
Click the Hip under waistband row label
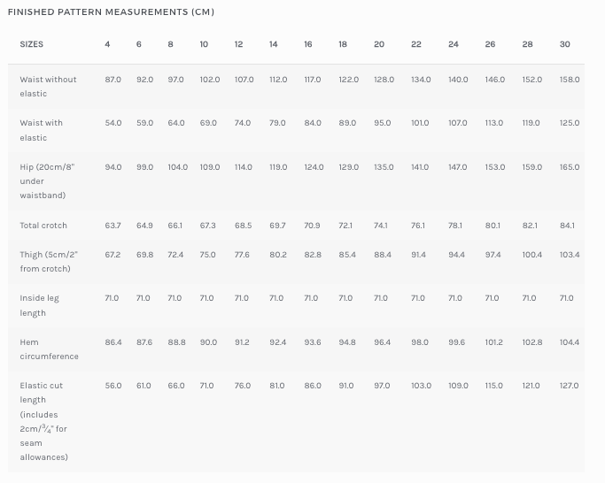(x=47, y=181)
